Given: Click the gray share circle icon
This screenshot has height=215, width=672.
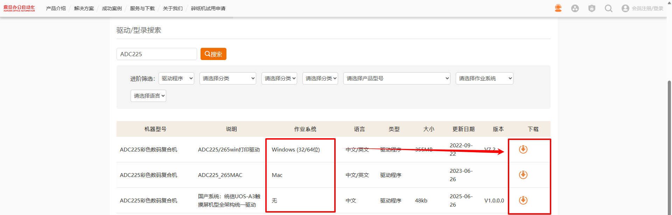Looking at the screenshot, I should click(575, 8).
